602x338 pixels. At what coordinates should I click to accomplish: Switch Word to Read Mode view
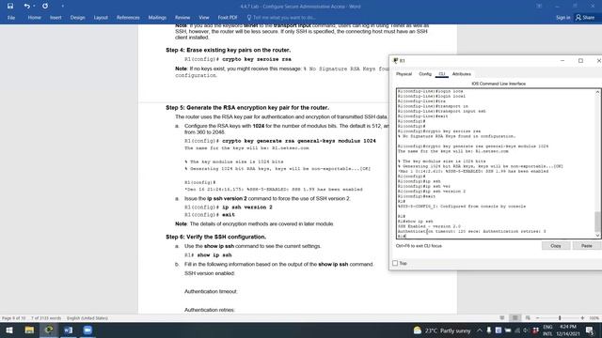502,318
